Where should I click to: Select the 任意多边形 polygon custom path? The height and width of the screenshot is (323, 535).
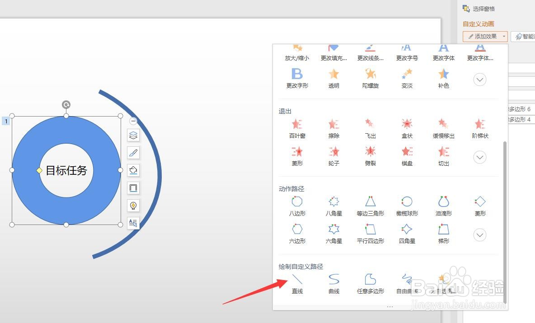click(x=370, y=283)
